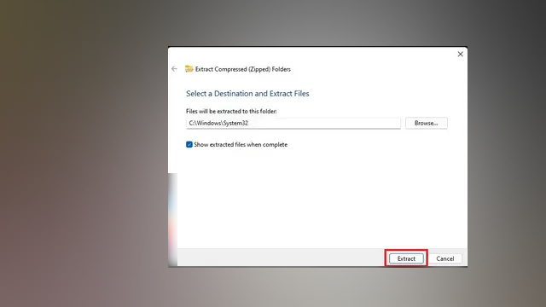This screenshot has height=307, width=546.
Task: Open the Browse... folder picker
Action: [427, 123]
